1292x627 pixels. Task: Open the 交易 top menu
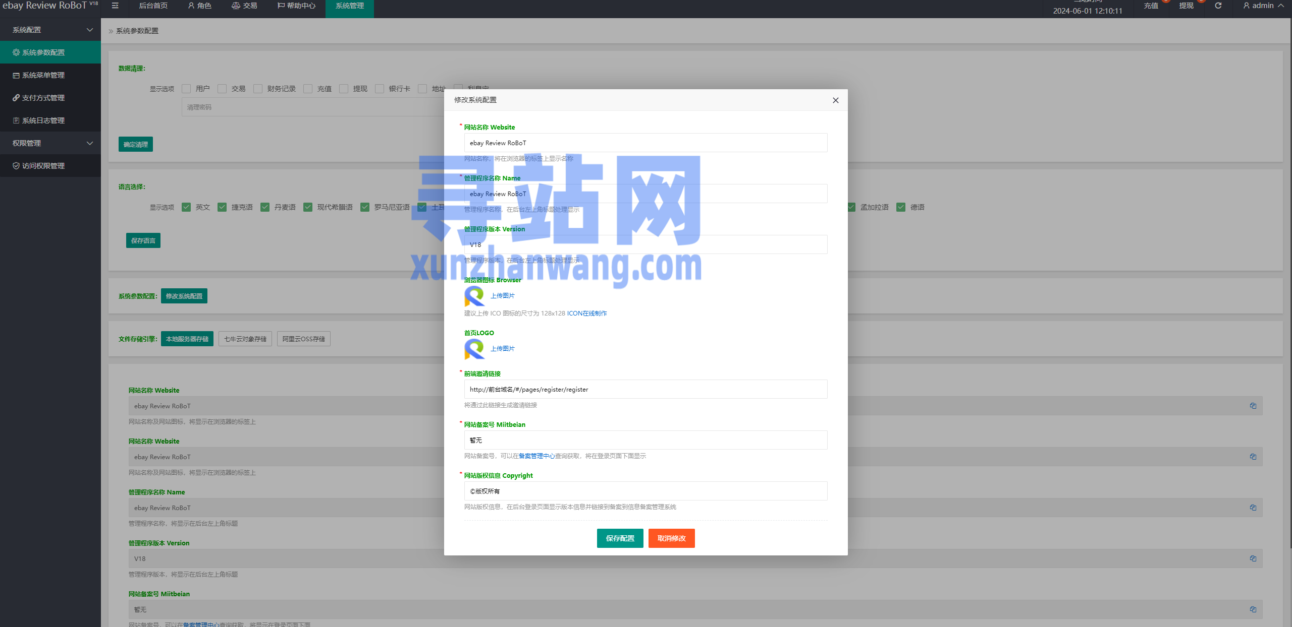(x=244, y=6)
